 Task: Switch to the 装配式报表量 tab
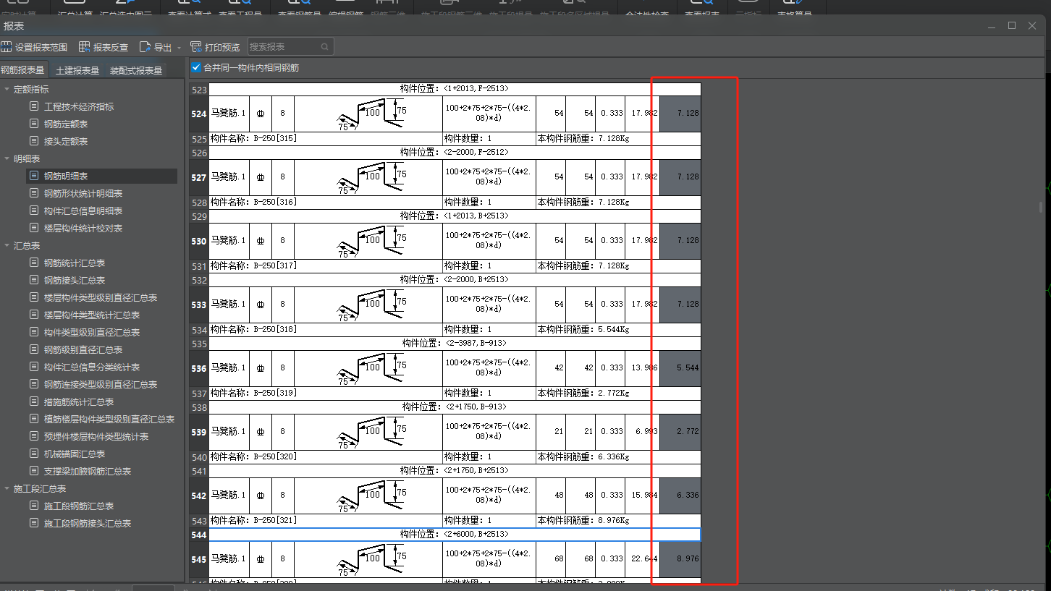(136, 70)
